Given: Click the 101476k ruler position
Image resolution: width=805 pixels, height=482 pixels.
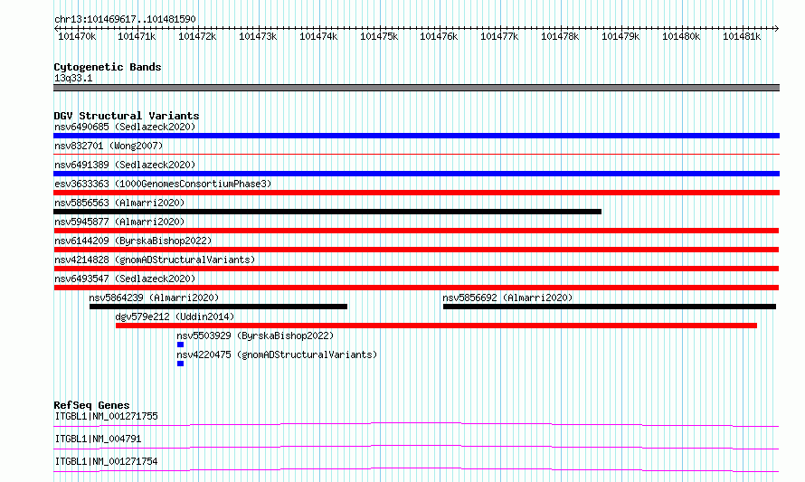Looking at the screenshot, I should tap(439, 36).
